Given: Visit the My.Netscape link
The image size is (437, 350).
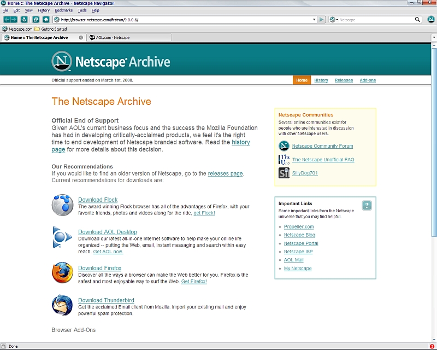Looking at the screenshot, I should [298, 268].
